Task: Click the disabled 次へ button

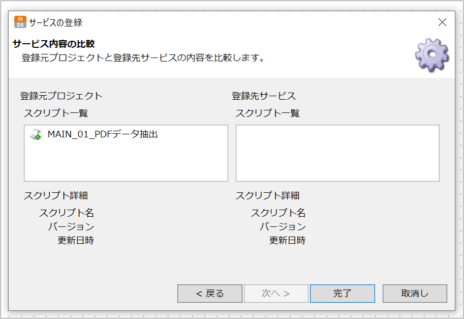Action: click(276, 294)
